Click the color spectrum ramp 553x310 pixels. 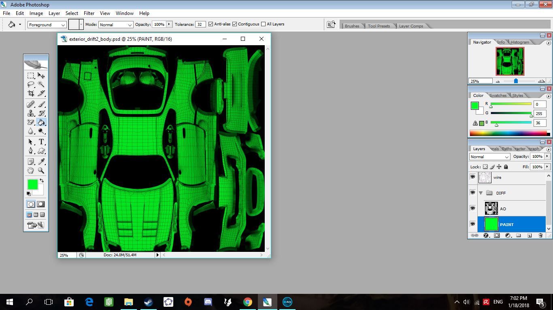(x=508, y=133)
